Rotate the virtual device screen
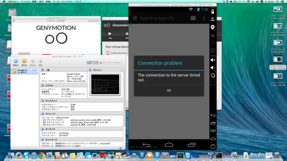Viewport: 287px width, 161px height. click(x=213, y=75)
